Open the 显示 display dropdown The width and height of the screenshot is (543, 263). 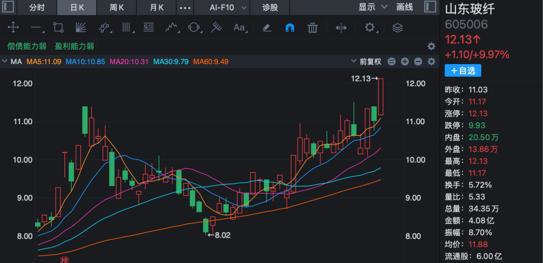pos(373,7)
